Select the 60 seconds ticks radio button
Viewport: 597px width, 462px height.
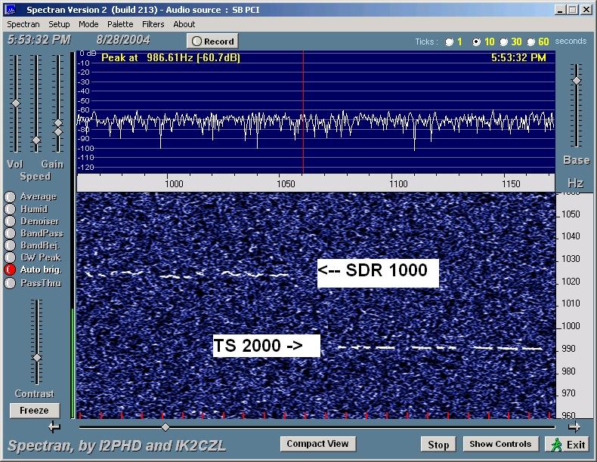tap(531, 42)
